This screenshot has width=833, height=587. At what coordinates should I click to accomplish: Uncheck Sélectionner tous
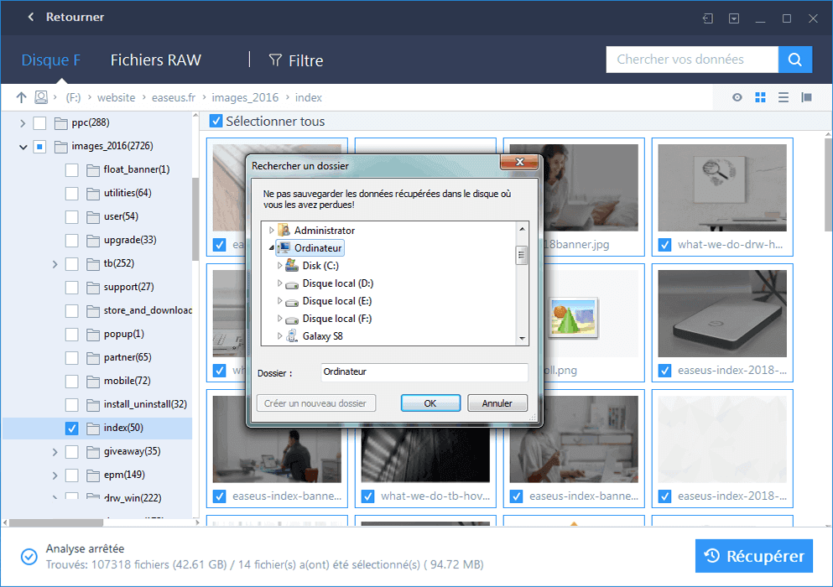[x=215, y=120]
